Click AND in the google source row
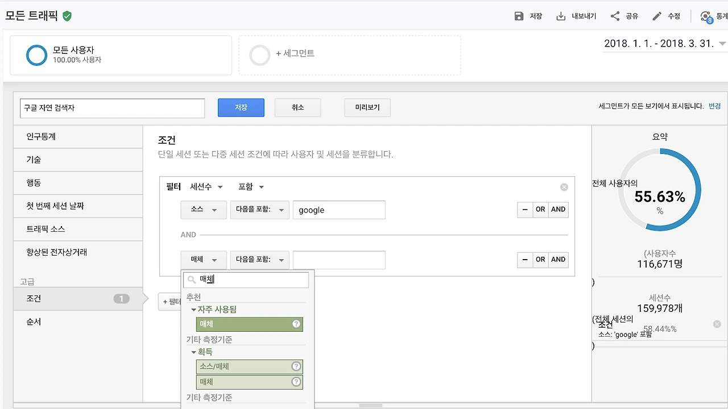 [559, 210]
